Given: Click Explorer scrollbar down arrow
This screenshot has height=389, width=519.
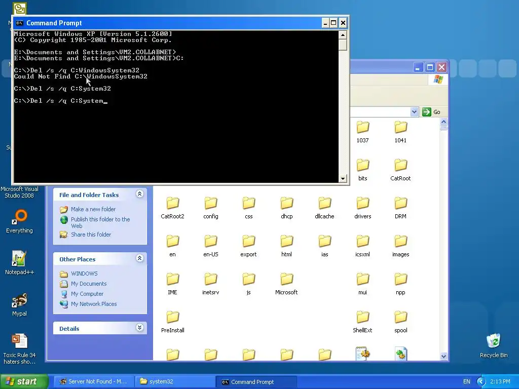Looking at the screenshot, I should [x=443, y=356].
